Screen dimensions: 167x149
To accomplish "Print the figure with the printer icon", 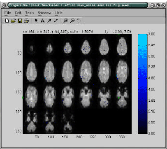I will tap(26, 21).
